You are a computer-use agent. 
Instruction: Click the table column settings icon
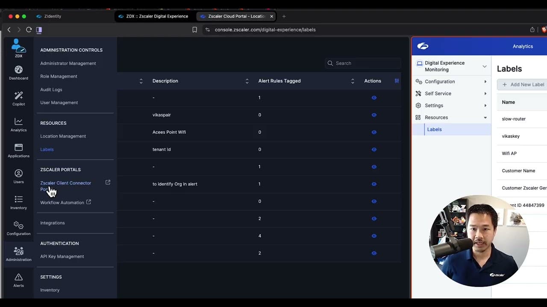point(397,81)
